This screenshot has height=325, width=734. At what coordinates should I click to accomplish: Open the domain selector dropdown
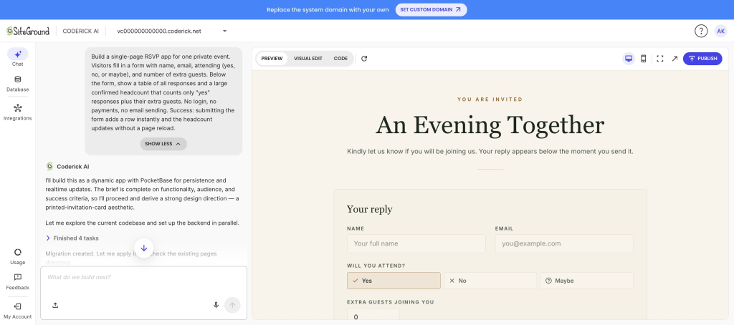pyautogui.click(x=172, y=31)
